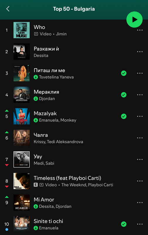
Task: Click the downloaded icon beside Djordan
Action: pyautogui.click(x=36, y=99)
